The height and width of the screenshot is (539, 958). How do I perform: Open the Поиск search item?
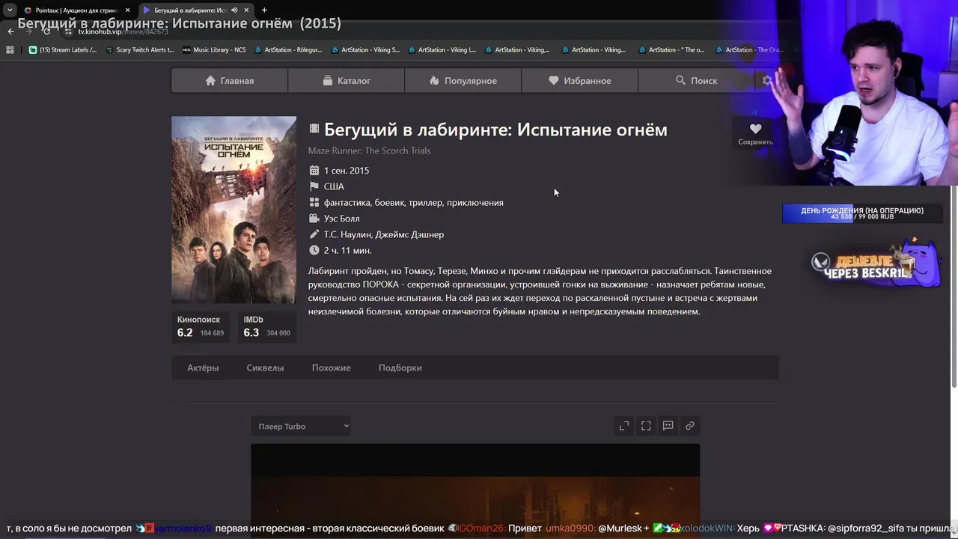(697, 81)
